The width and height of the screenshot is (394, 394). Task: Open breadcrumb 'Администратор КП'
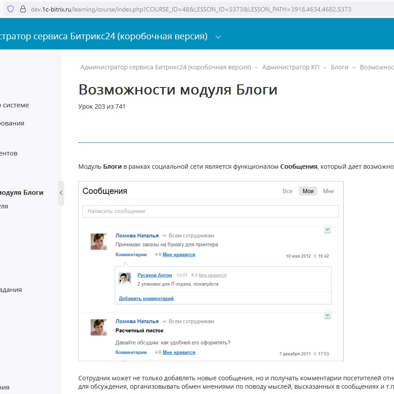[x=291, y=67]
